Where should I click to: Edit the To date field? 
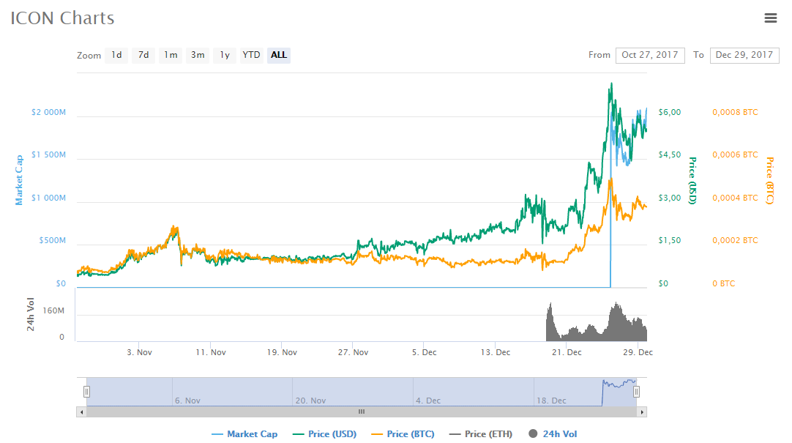[x=744, y=55]
